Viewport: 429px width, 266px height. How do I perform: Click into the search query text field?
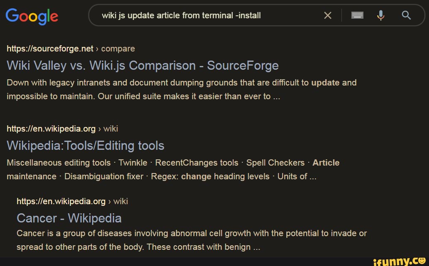(x=207, y=16)
